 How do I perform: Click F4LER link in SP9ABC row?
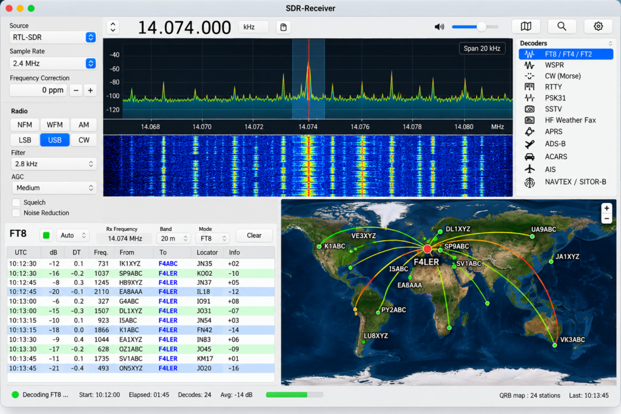[x=168, y=273]
